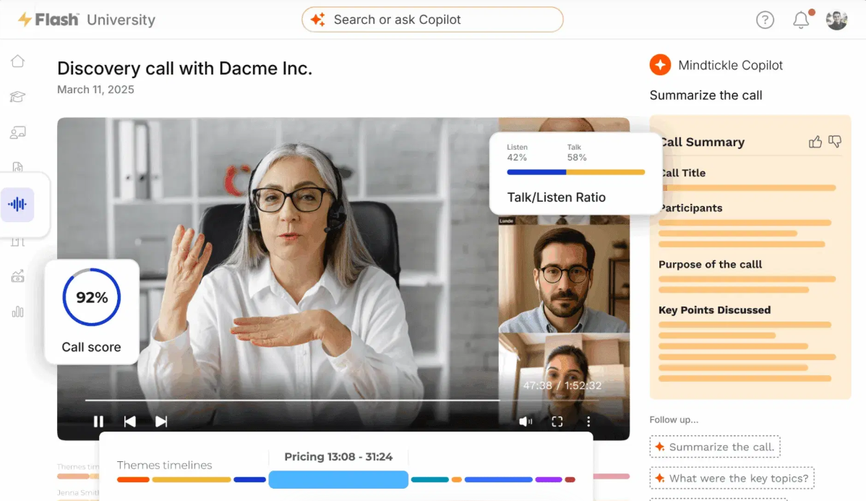866x501 pixels.
Task: Click the March 11, 2025 date
Action: (95, 90)
